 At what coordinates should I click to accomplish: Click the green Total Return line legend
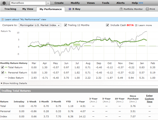(x=6, y=67)
